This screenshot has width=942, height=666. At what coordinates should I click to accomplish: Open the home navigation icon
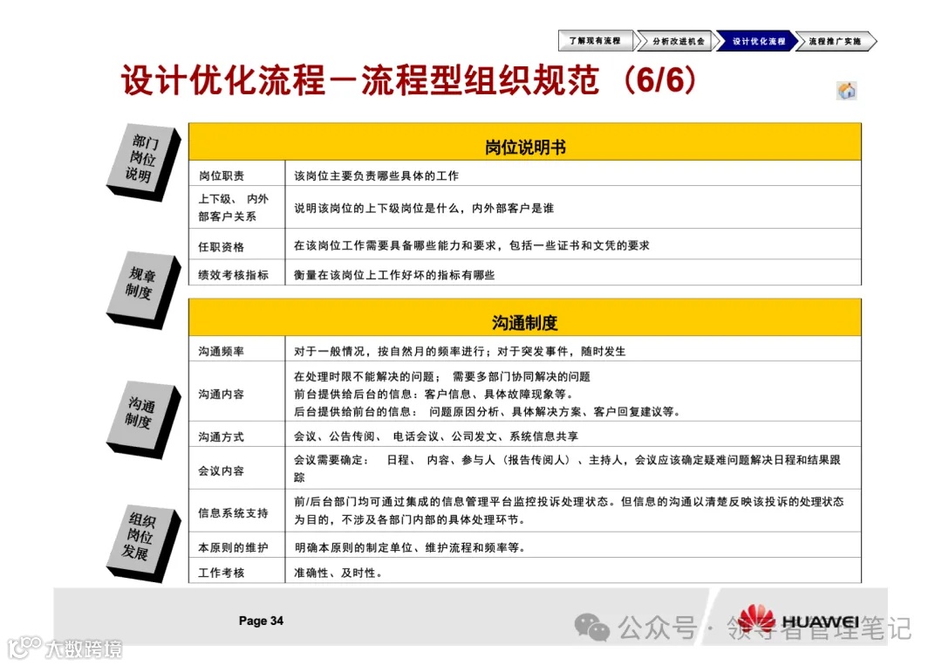(x=845, y=90)
